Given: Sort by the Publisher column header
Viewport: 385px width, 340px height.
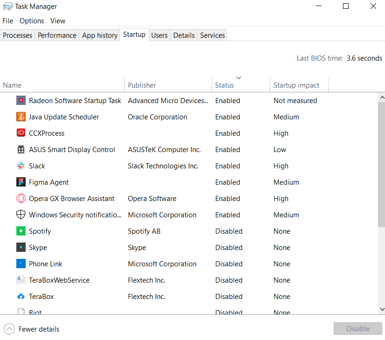Looking at the screenshot, I should pos(168,84).
